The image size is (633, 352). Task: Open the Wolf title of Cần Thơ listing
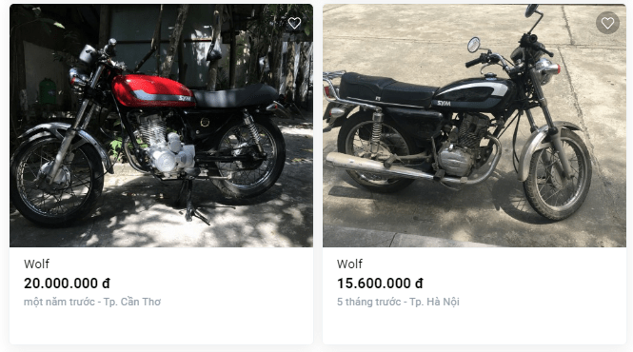pyautogui.click(x=36, y=264)
